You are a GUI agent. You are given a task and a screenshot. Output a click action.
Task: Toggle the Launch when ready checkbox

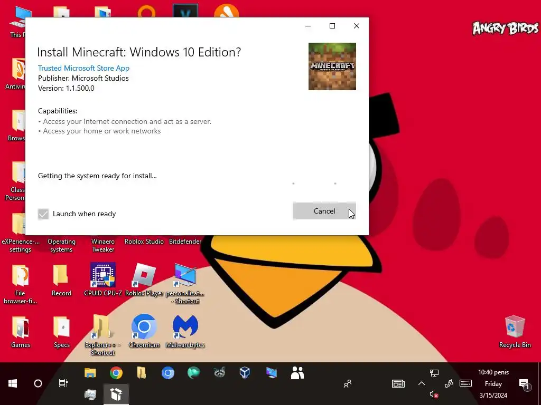click(43, 214)
